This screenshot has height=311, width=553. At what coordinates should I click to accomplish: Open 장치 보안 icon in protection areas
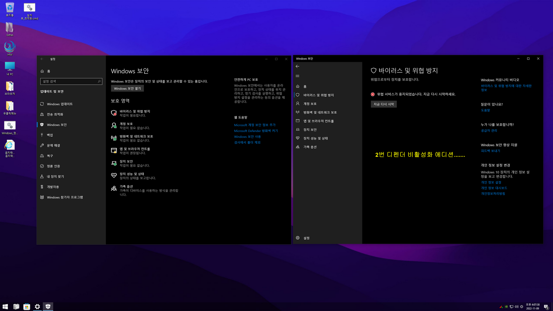pyautogui.click(x=114, y=163)
